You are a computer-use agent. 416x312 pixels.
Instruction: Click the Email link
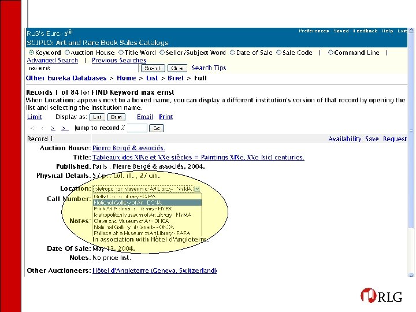(x=145, y=117)
